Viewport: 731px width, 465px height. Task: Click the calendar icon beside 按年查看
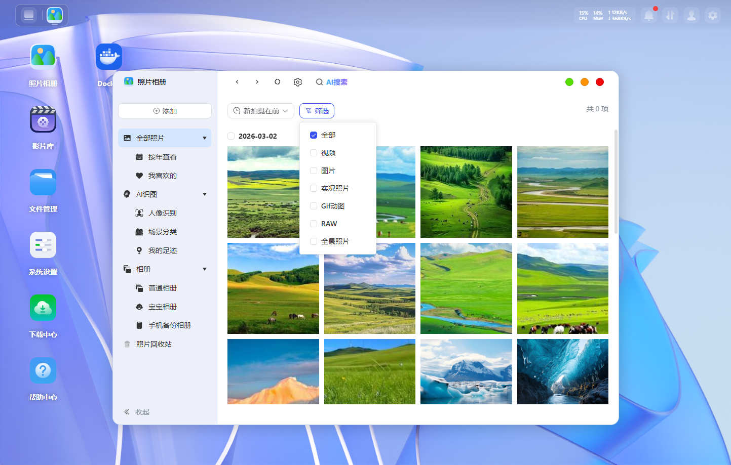139,157
